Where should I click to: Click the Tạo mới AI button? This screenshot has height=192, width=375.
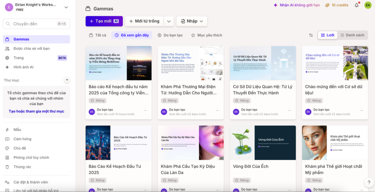(104, 21)
